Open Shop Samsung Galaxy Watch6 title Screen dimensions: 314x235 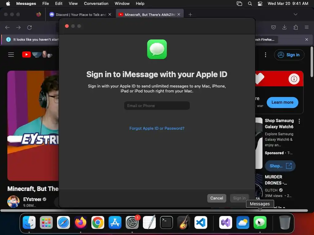coord(279,124)
